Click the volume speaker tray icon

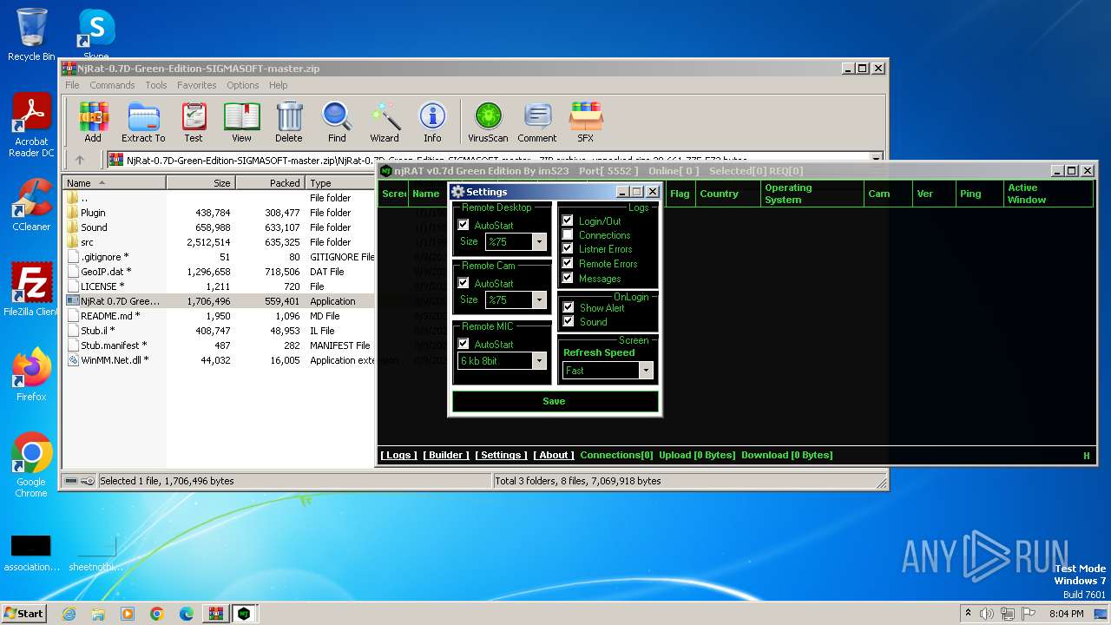click(986, 614)
